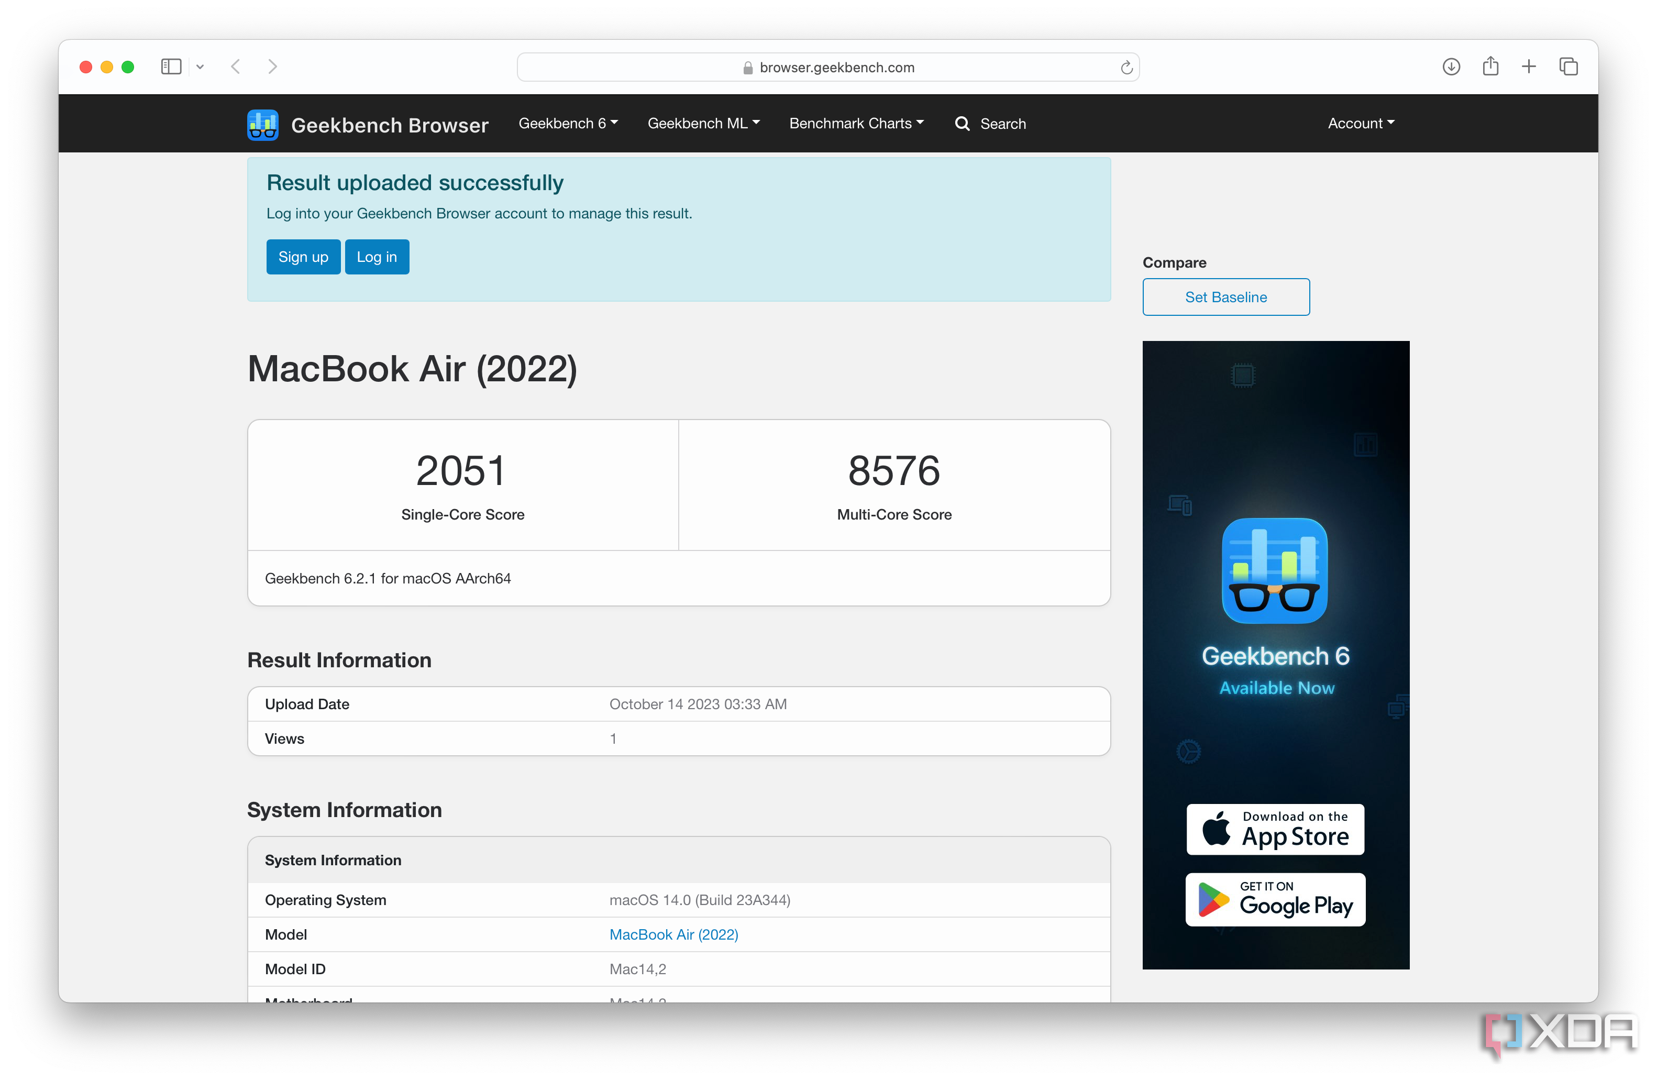Click 'Geekbench 6.2.1 for macOS AArch64' text
Viewport: 1657px width, 1080px height.
tap(388, 579)
